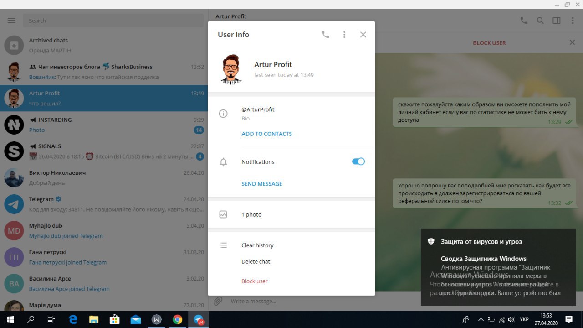
Task: Open the INSTARDING channel
Action: [x=104, y=125]
